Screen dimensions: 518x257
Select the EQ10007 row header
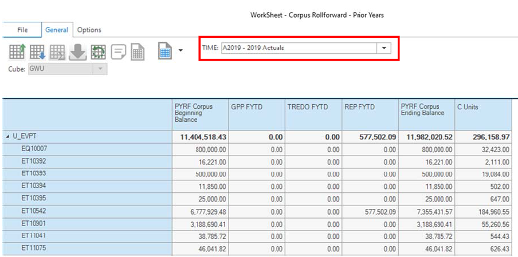click(33, 149)
